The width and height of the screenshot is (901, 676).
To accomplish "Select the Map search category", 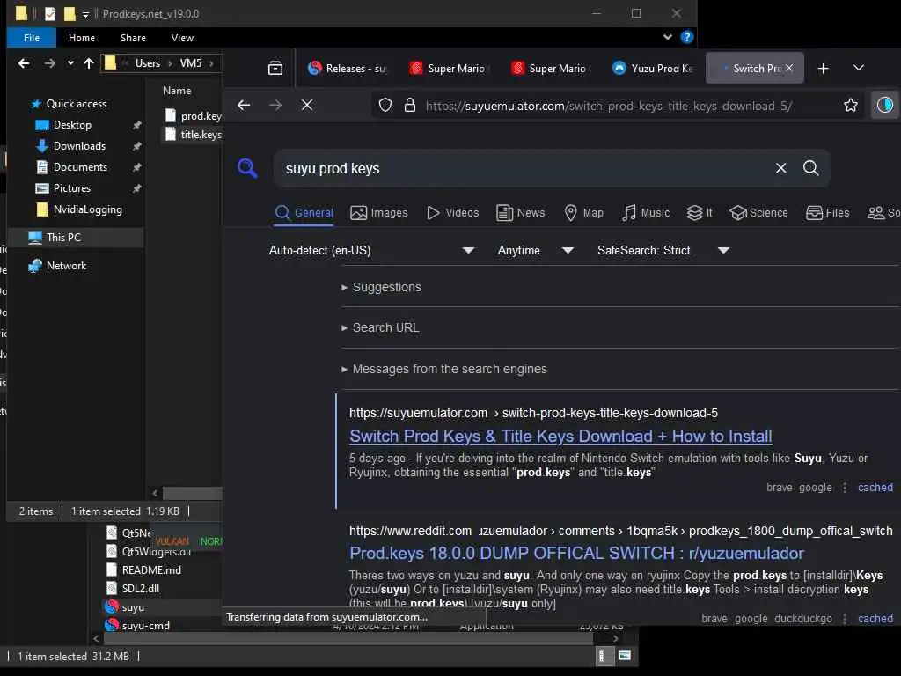I will (584, 213).
